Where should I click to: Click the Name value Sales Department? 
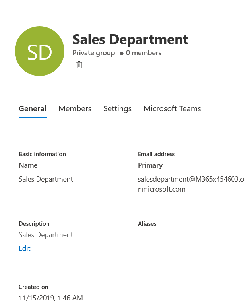point(46,179)
